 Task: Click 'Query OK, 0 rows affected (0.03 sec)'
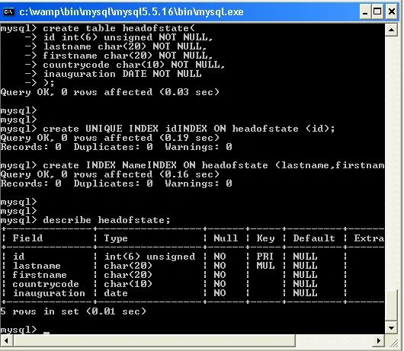pyautogui.click(x=110, y=92)
